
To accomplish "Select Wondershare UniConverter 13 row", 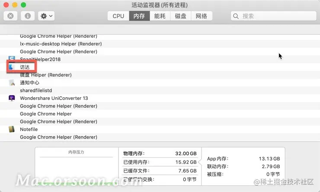I will pyautogui.click(x=160, y=98).
